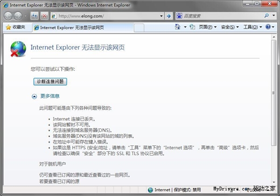Screen dimensions: 280x196
Task: Click the Baidu paw search provider icon
Action: (179, 16)
